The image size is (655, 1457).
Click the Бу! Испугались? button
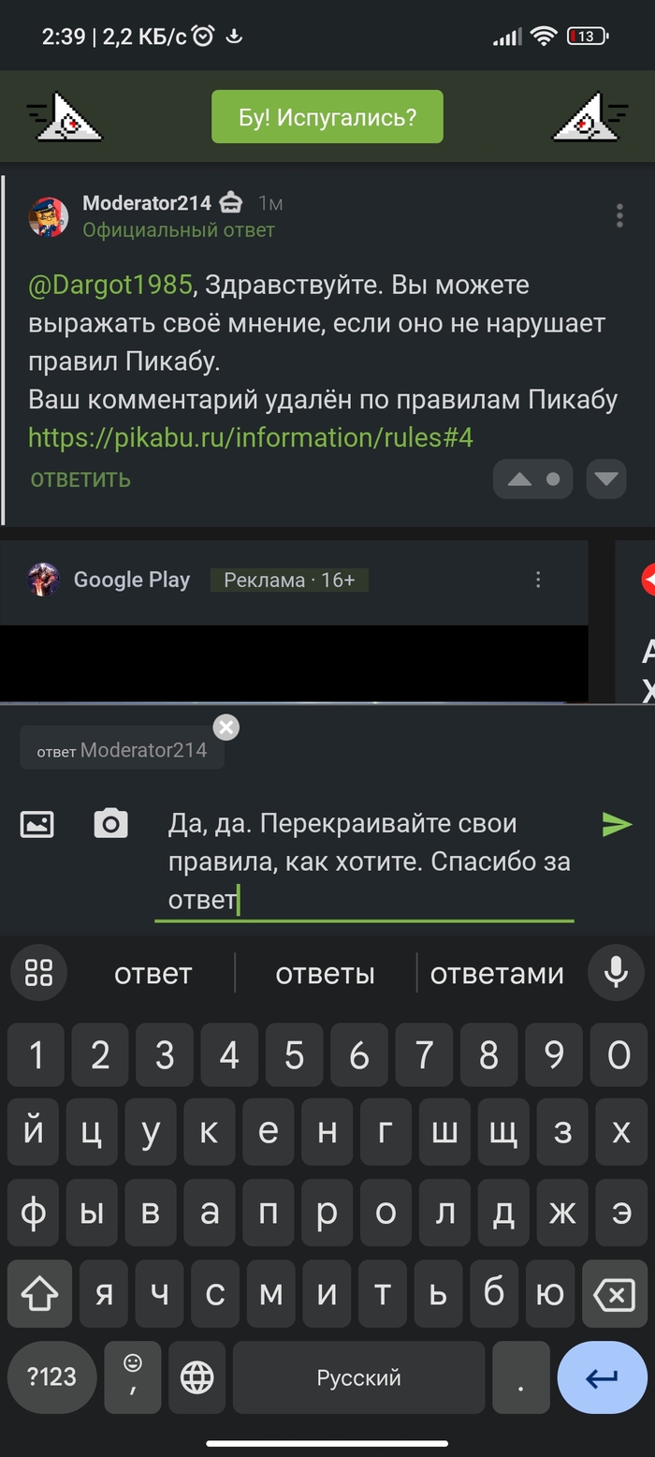click(327, 117)
